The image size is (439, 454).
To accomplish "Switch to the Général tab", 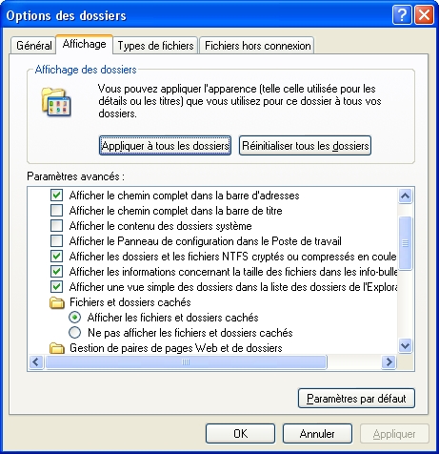I will coord(33,46).
